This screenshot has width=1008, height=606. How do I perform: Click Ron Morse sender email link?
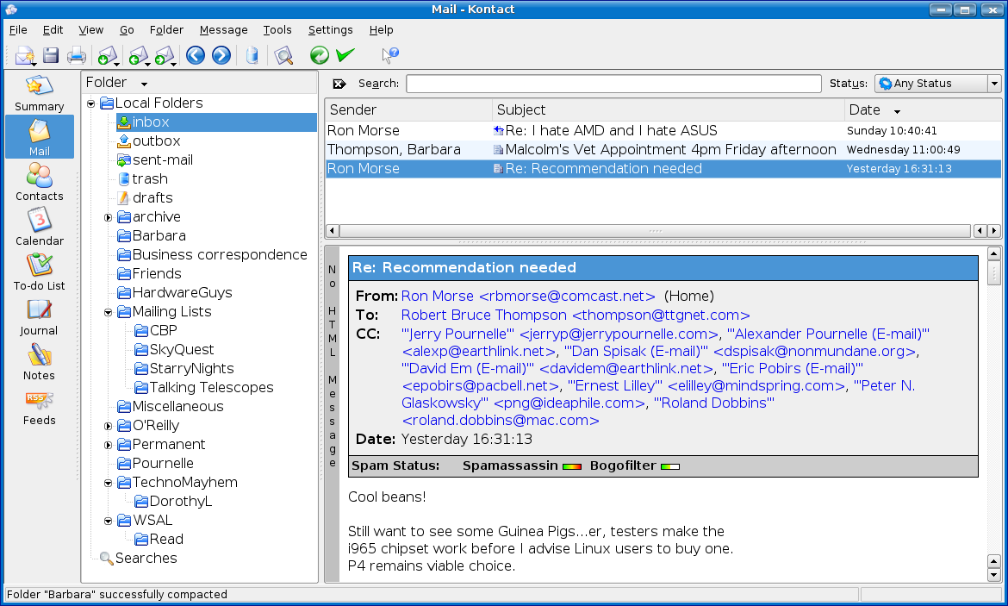click(x=528, y=296)
